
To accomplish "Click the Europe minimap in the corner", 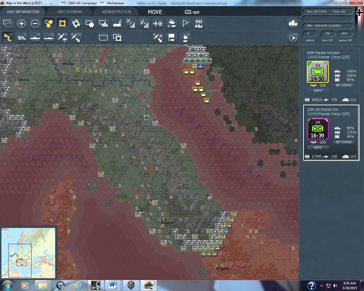I will coord(28,253).
